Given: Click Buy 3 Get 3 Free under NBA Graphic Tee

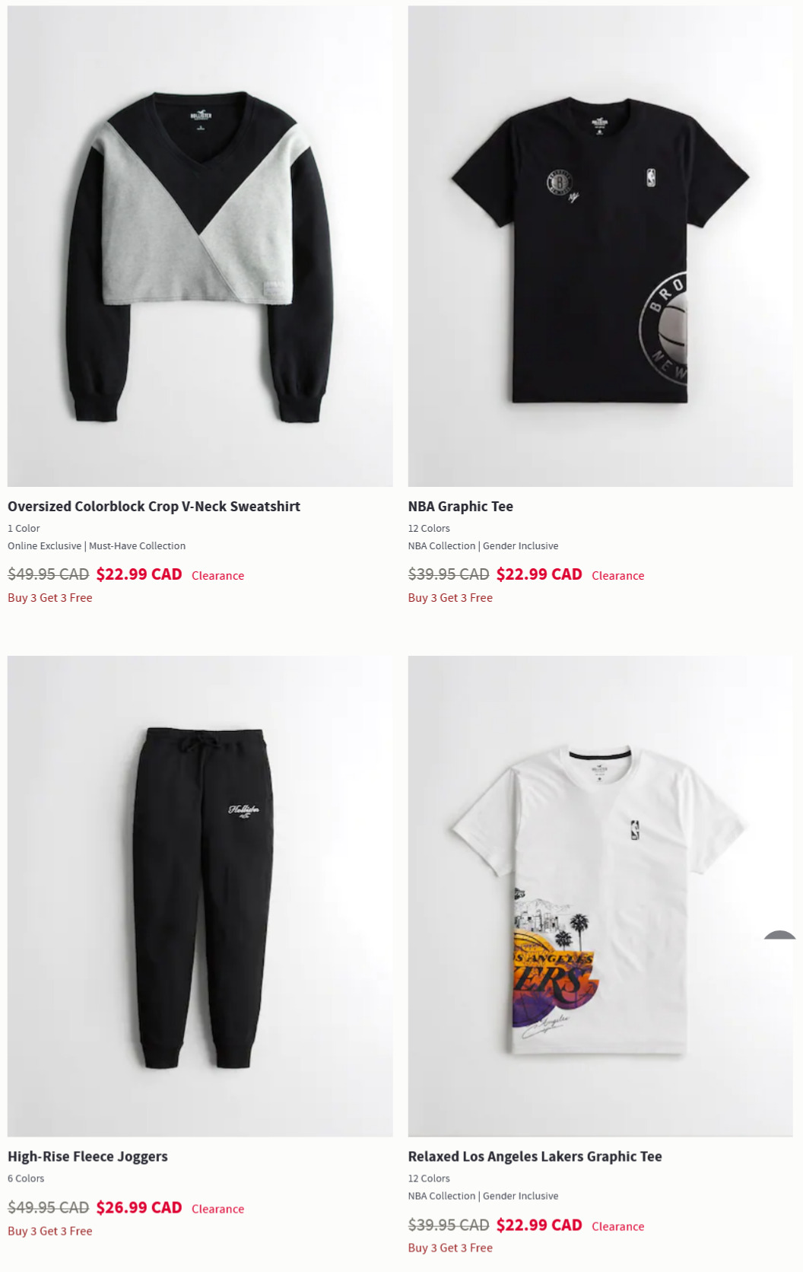Looking at the screenshot, I should 450,598.
